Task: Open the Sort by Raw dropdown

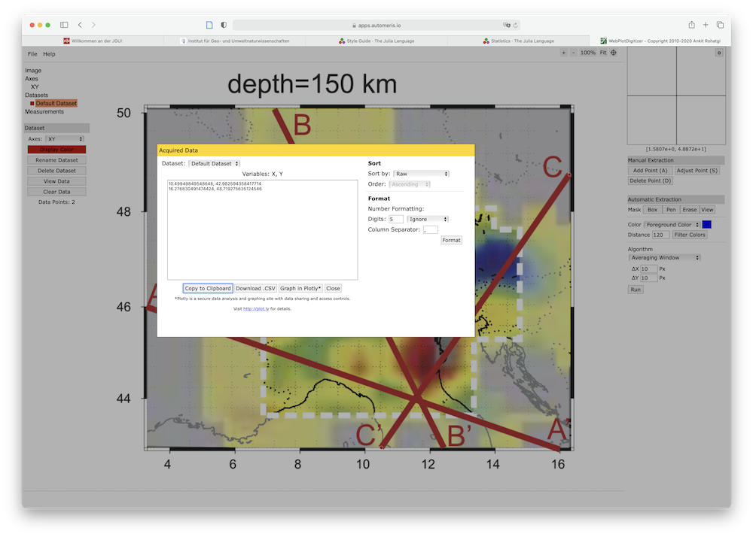Action: (x=421, y=174)
